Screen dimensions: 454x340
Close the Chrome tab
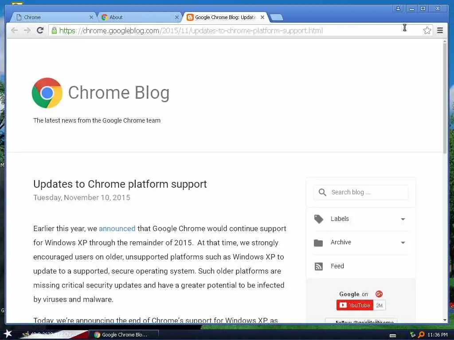[x=91, y=17]
